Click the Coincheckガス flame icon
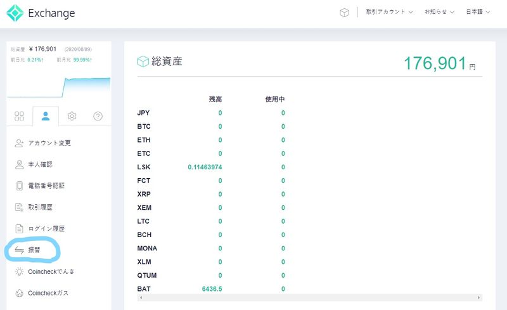 (x=19, y=293)
